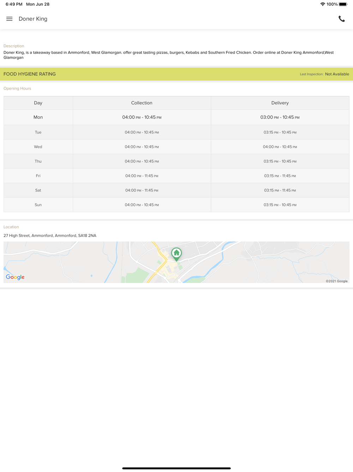Tap the Mon Jun 28 date
The height and width of the screenshot is (472, 353).
(x=38, y=4)
